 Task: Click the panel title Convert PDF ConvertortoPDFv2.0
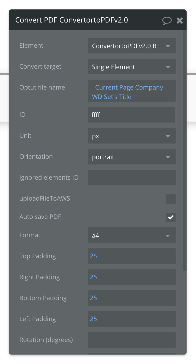pyautogui.click(x=72, y=20)
